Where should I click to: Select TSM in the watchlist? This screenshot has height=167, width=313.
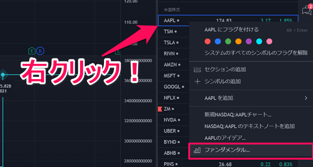coord(168,32)
